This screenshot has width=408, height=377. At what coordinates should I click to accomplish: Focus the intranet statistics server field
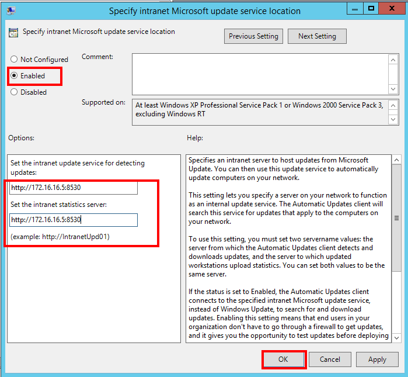click(x=74, y=220)
